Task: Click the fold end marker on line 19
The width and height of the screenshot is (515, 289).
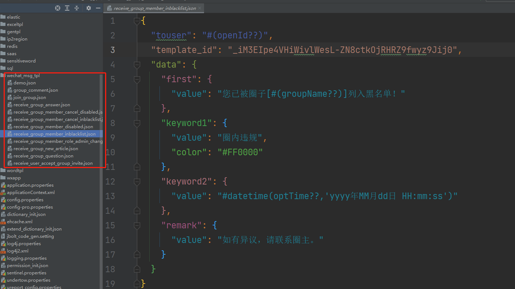Action: [x=137, y=284]
